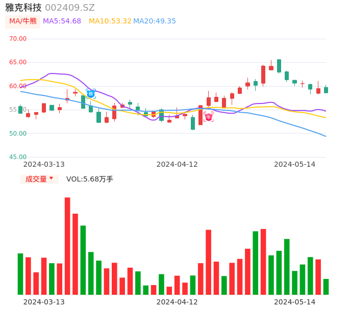This screenshot has height=309, width=350.
Task: Click the first green volume bar
Action: tap(20, 274)
